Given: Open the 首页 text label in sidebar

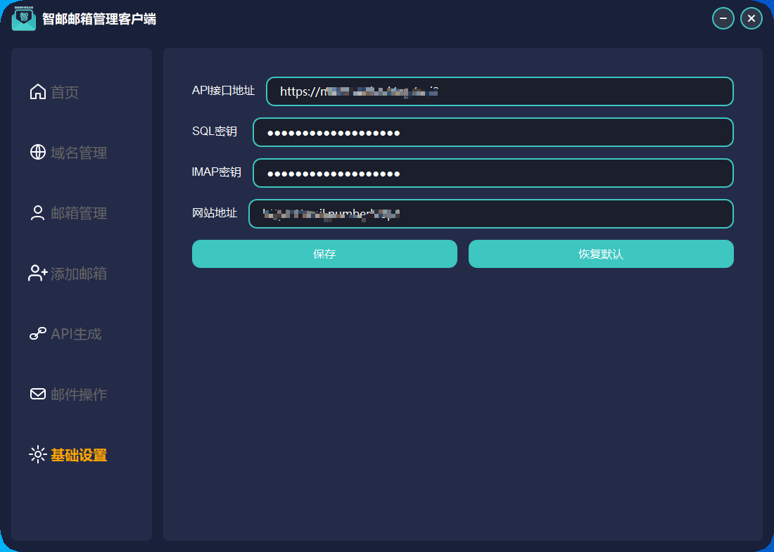Looking at the screenshot, I should click(65, 92).
